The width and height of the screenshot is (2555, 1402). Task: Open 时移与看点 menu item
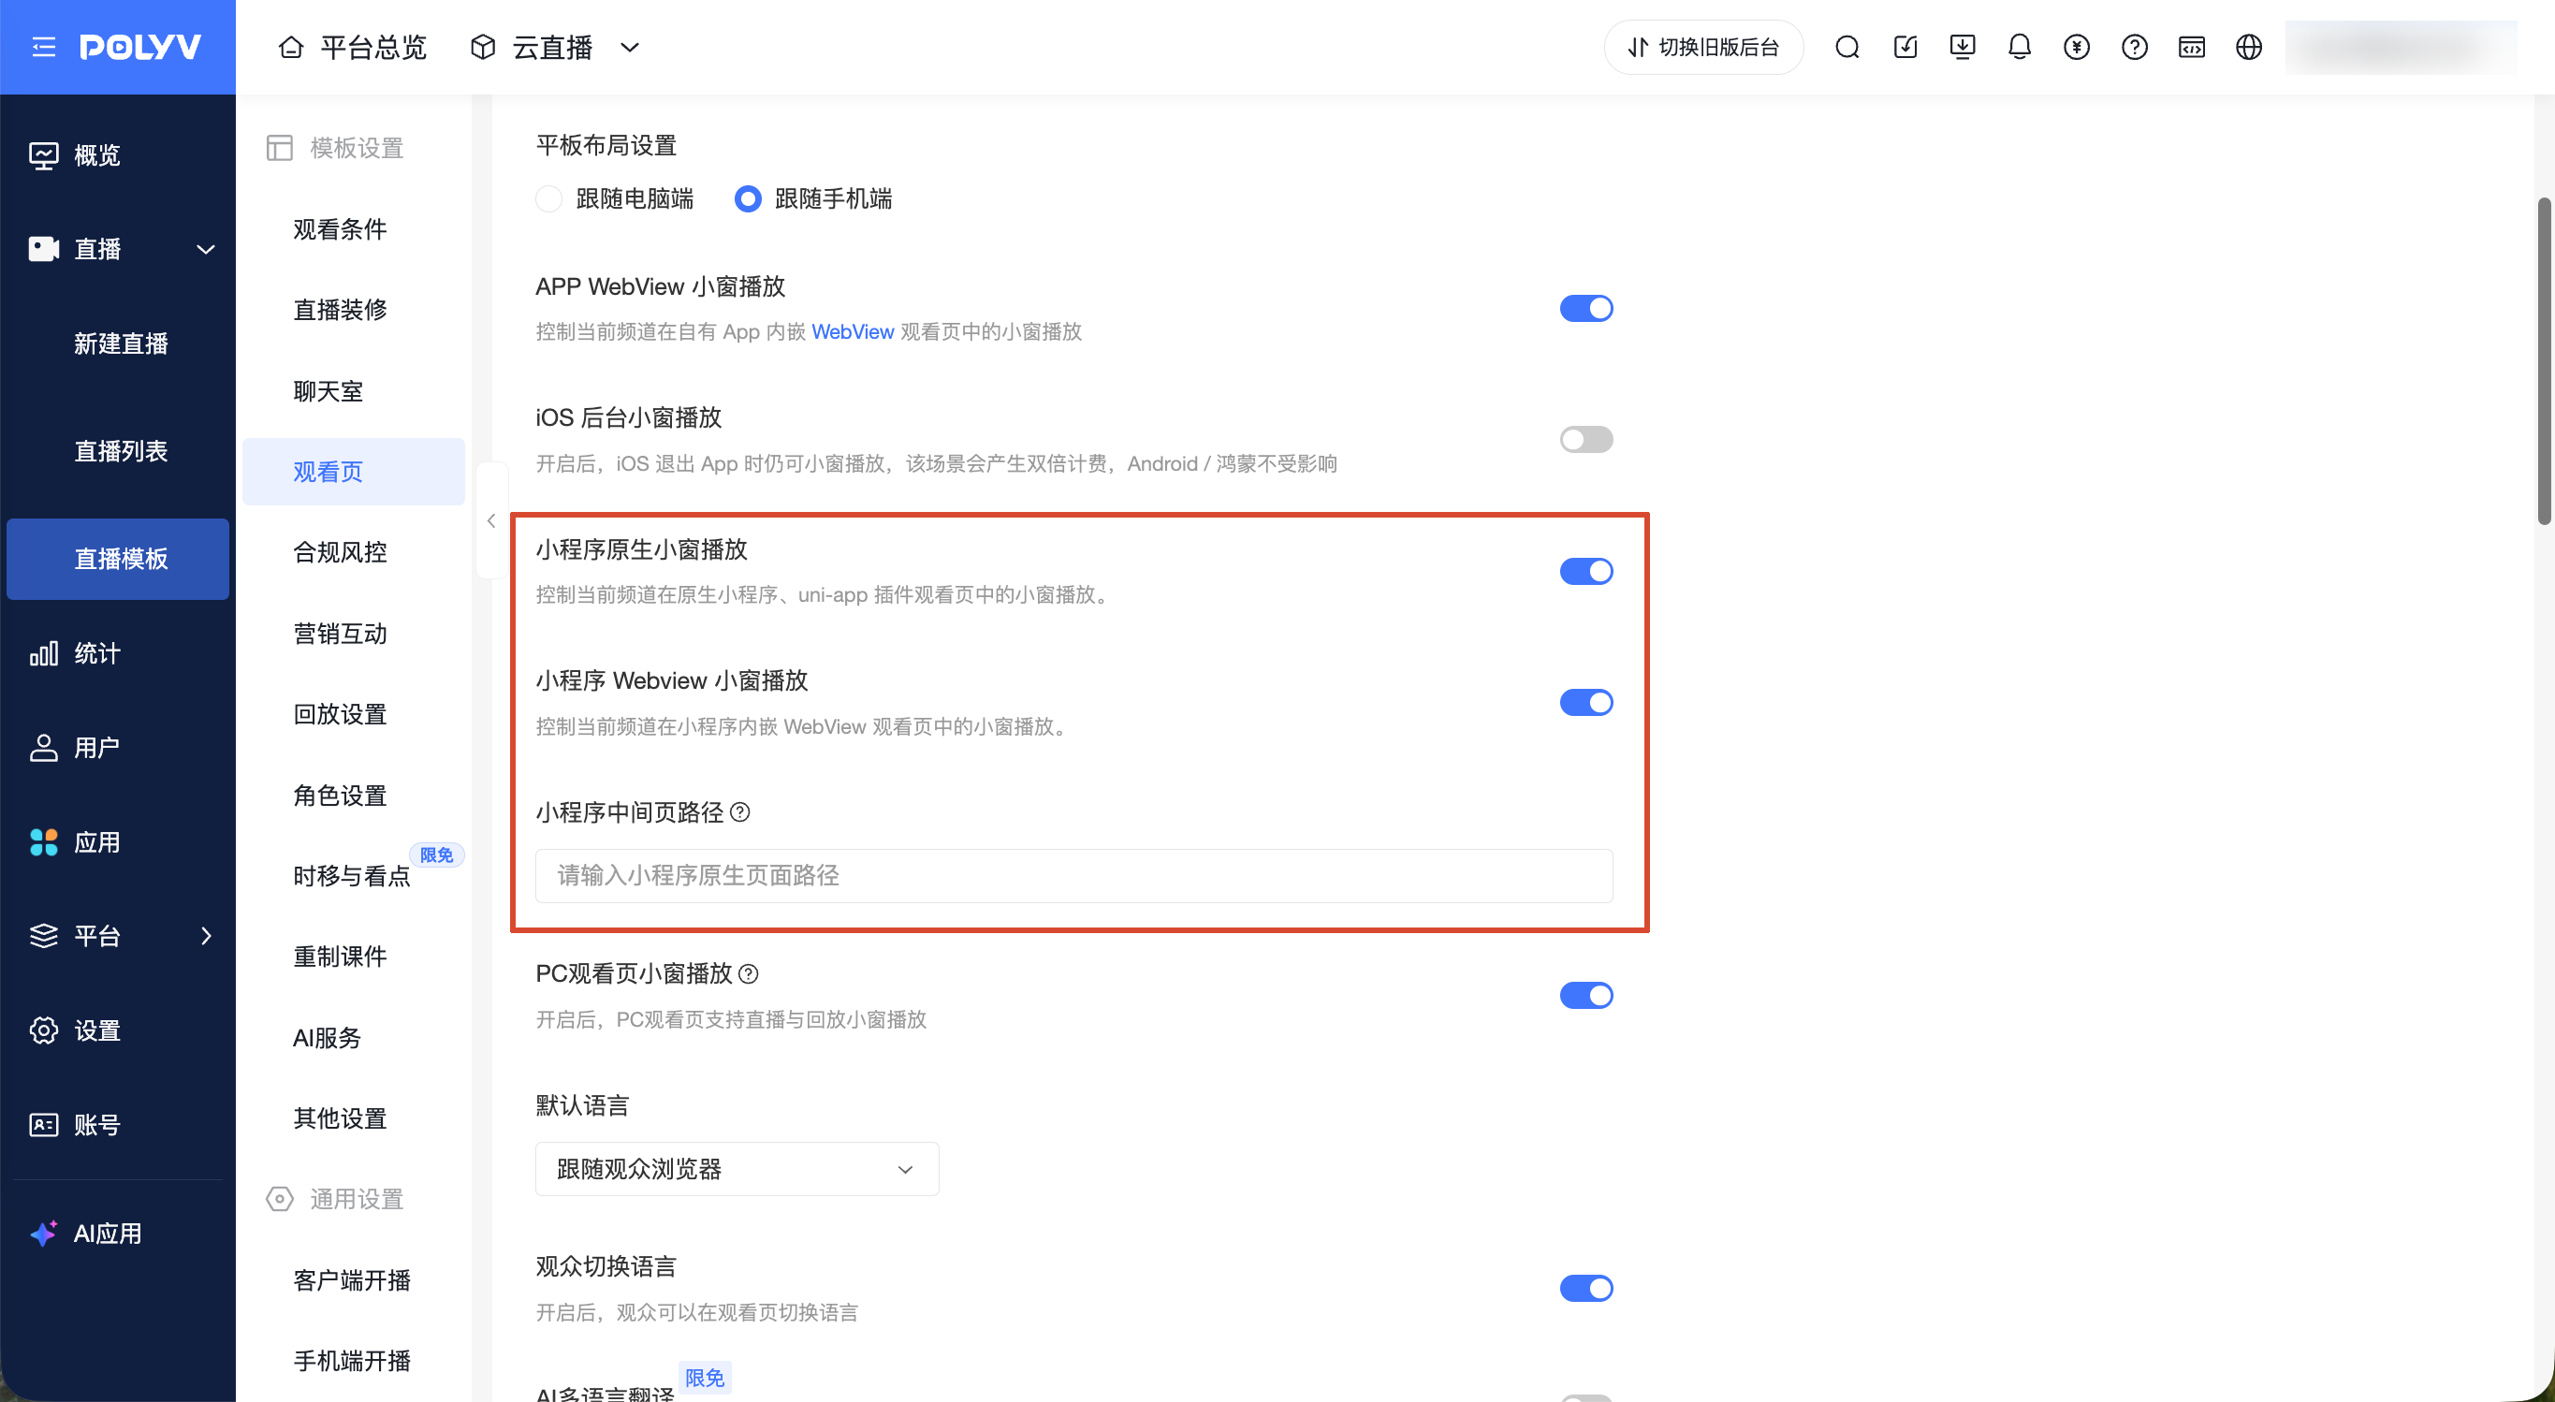(353, 876)
